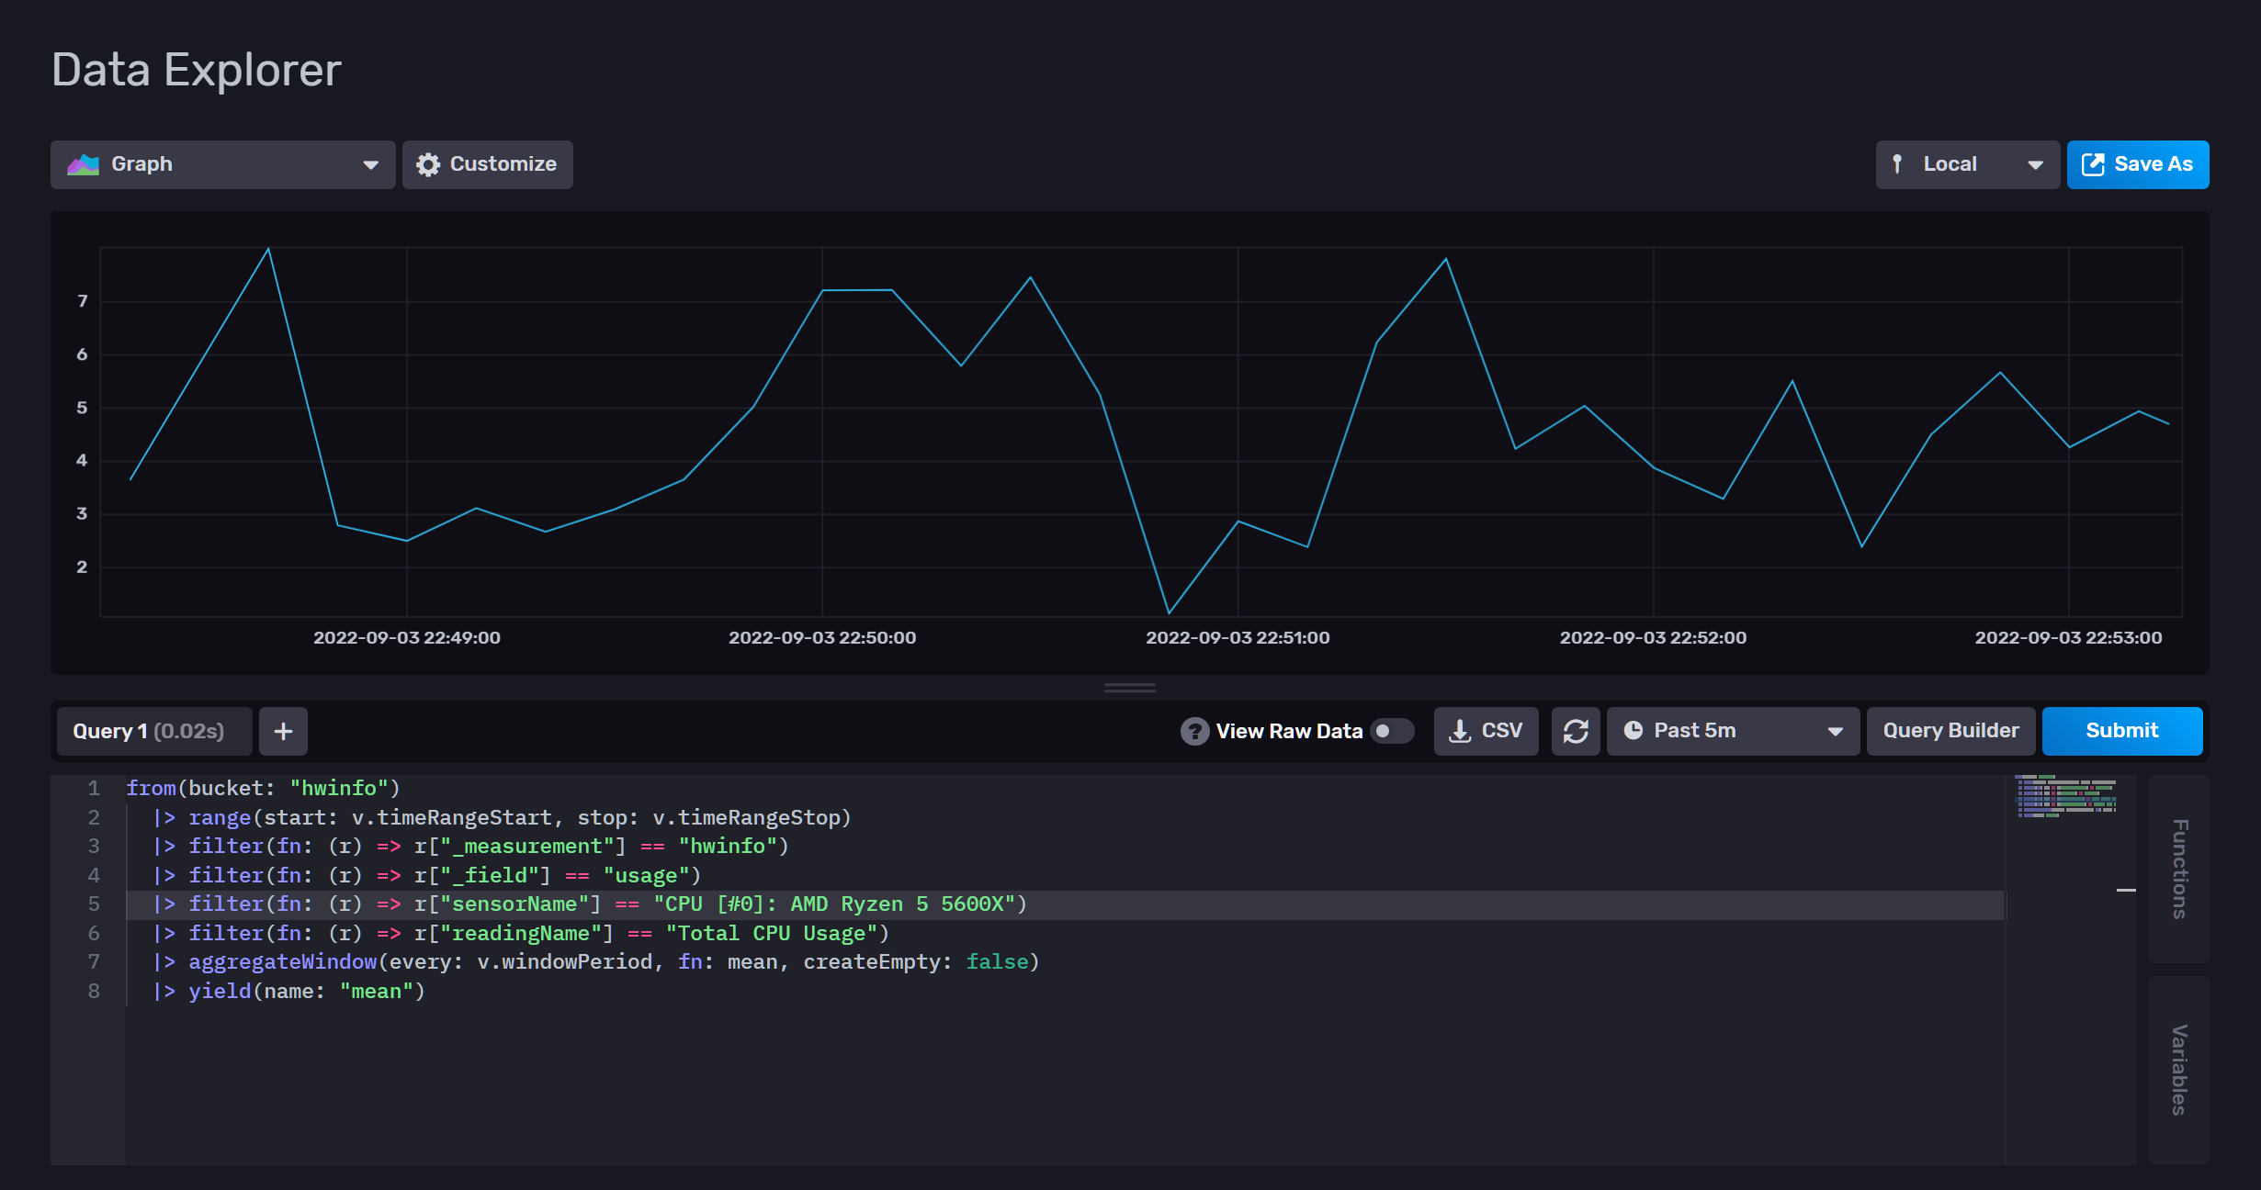Select the Query 1 tab
The image size is (2261, 1190).
(154, 731)
